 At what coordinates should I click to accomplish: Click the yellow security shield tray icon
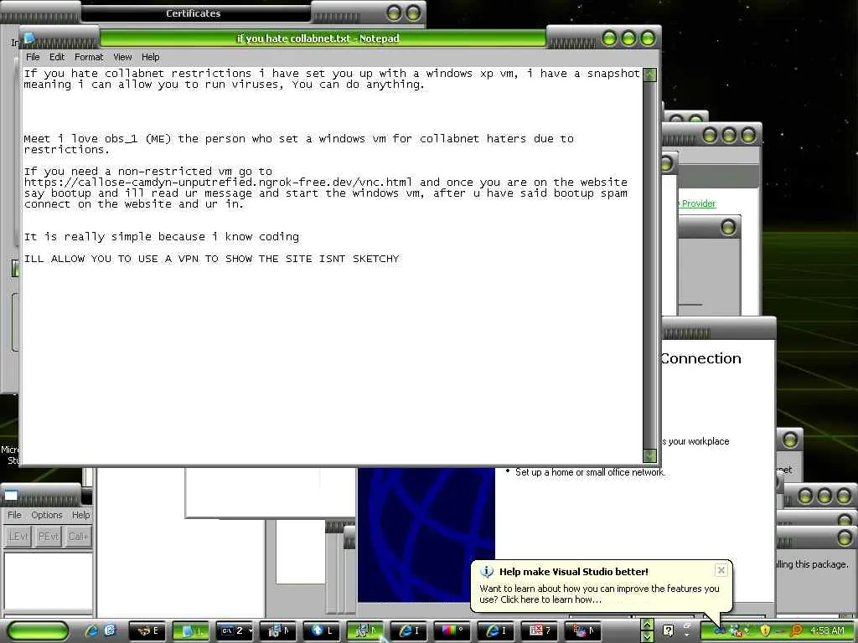pos(765,630)
